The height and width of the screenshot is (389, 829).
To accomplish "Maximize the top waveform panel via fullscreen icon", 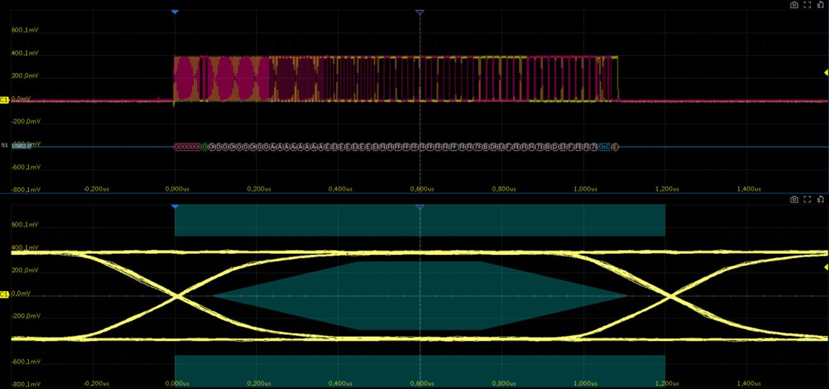I will tap(807, 4).
